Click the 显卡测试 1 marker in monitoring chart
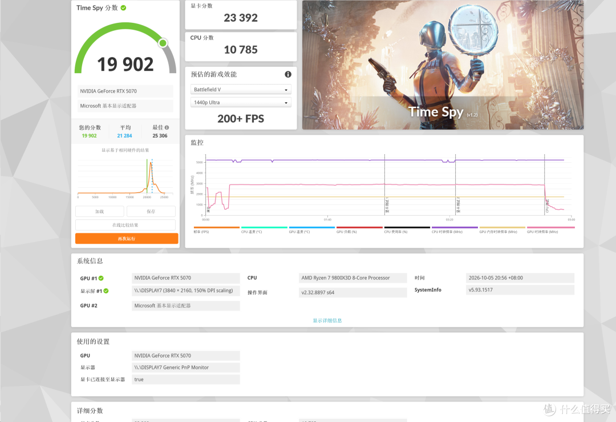 coord(387,206)
